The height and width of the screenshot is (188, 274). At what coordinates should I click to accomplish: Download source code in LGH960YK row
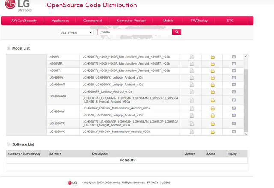pyautogui.click(x=213, y=132)
